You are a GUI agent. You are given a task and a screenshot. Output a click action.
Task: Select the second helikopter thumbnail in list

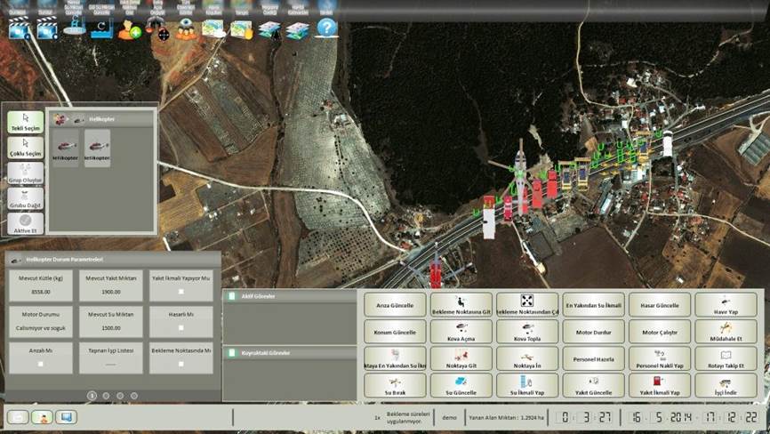[x=97, y=149]
